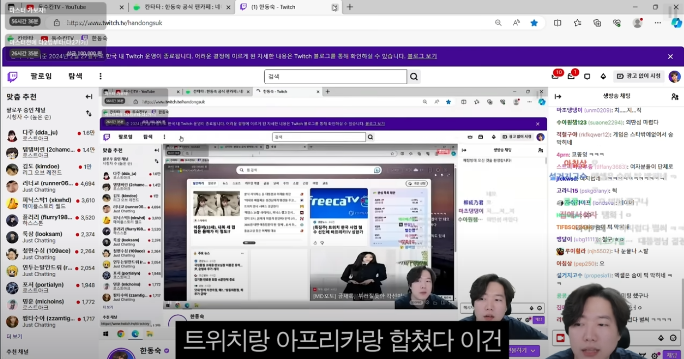Click the Edge taskbar icon in nested stream
The height and width of the screenshot is (359, 684).
(135, 334)
